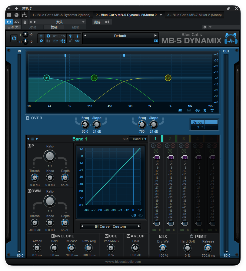Click the padlock lock icon
The height and width of the screenshot is (271, 246).
pos(70,41)
